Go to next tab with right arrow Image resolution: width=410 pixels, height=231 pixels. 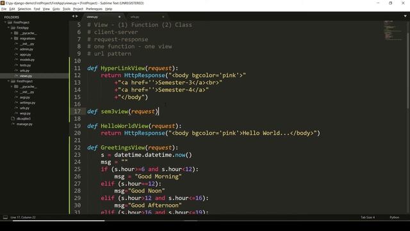(77, 17)
